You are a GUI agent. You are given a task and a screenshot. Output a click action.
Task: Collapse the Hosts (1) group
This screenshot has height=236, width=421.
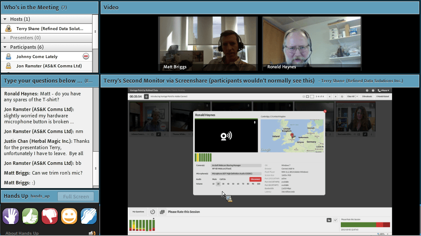(x=5, y=19)
